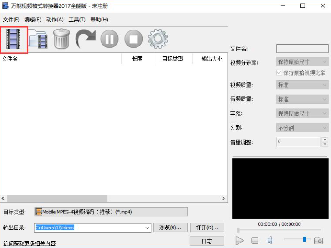Click the 目标类型 column header

173,59
